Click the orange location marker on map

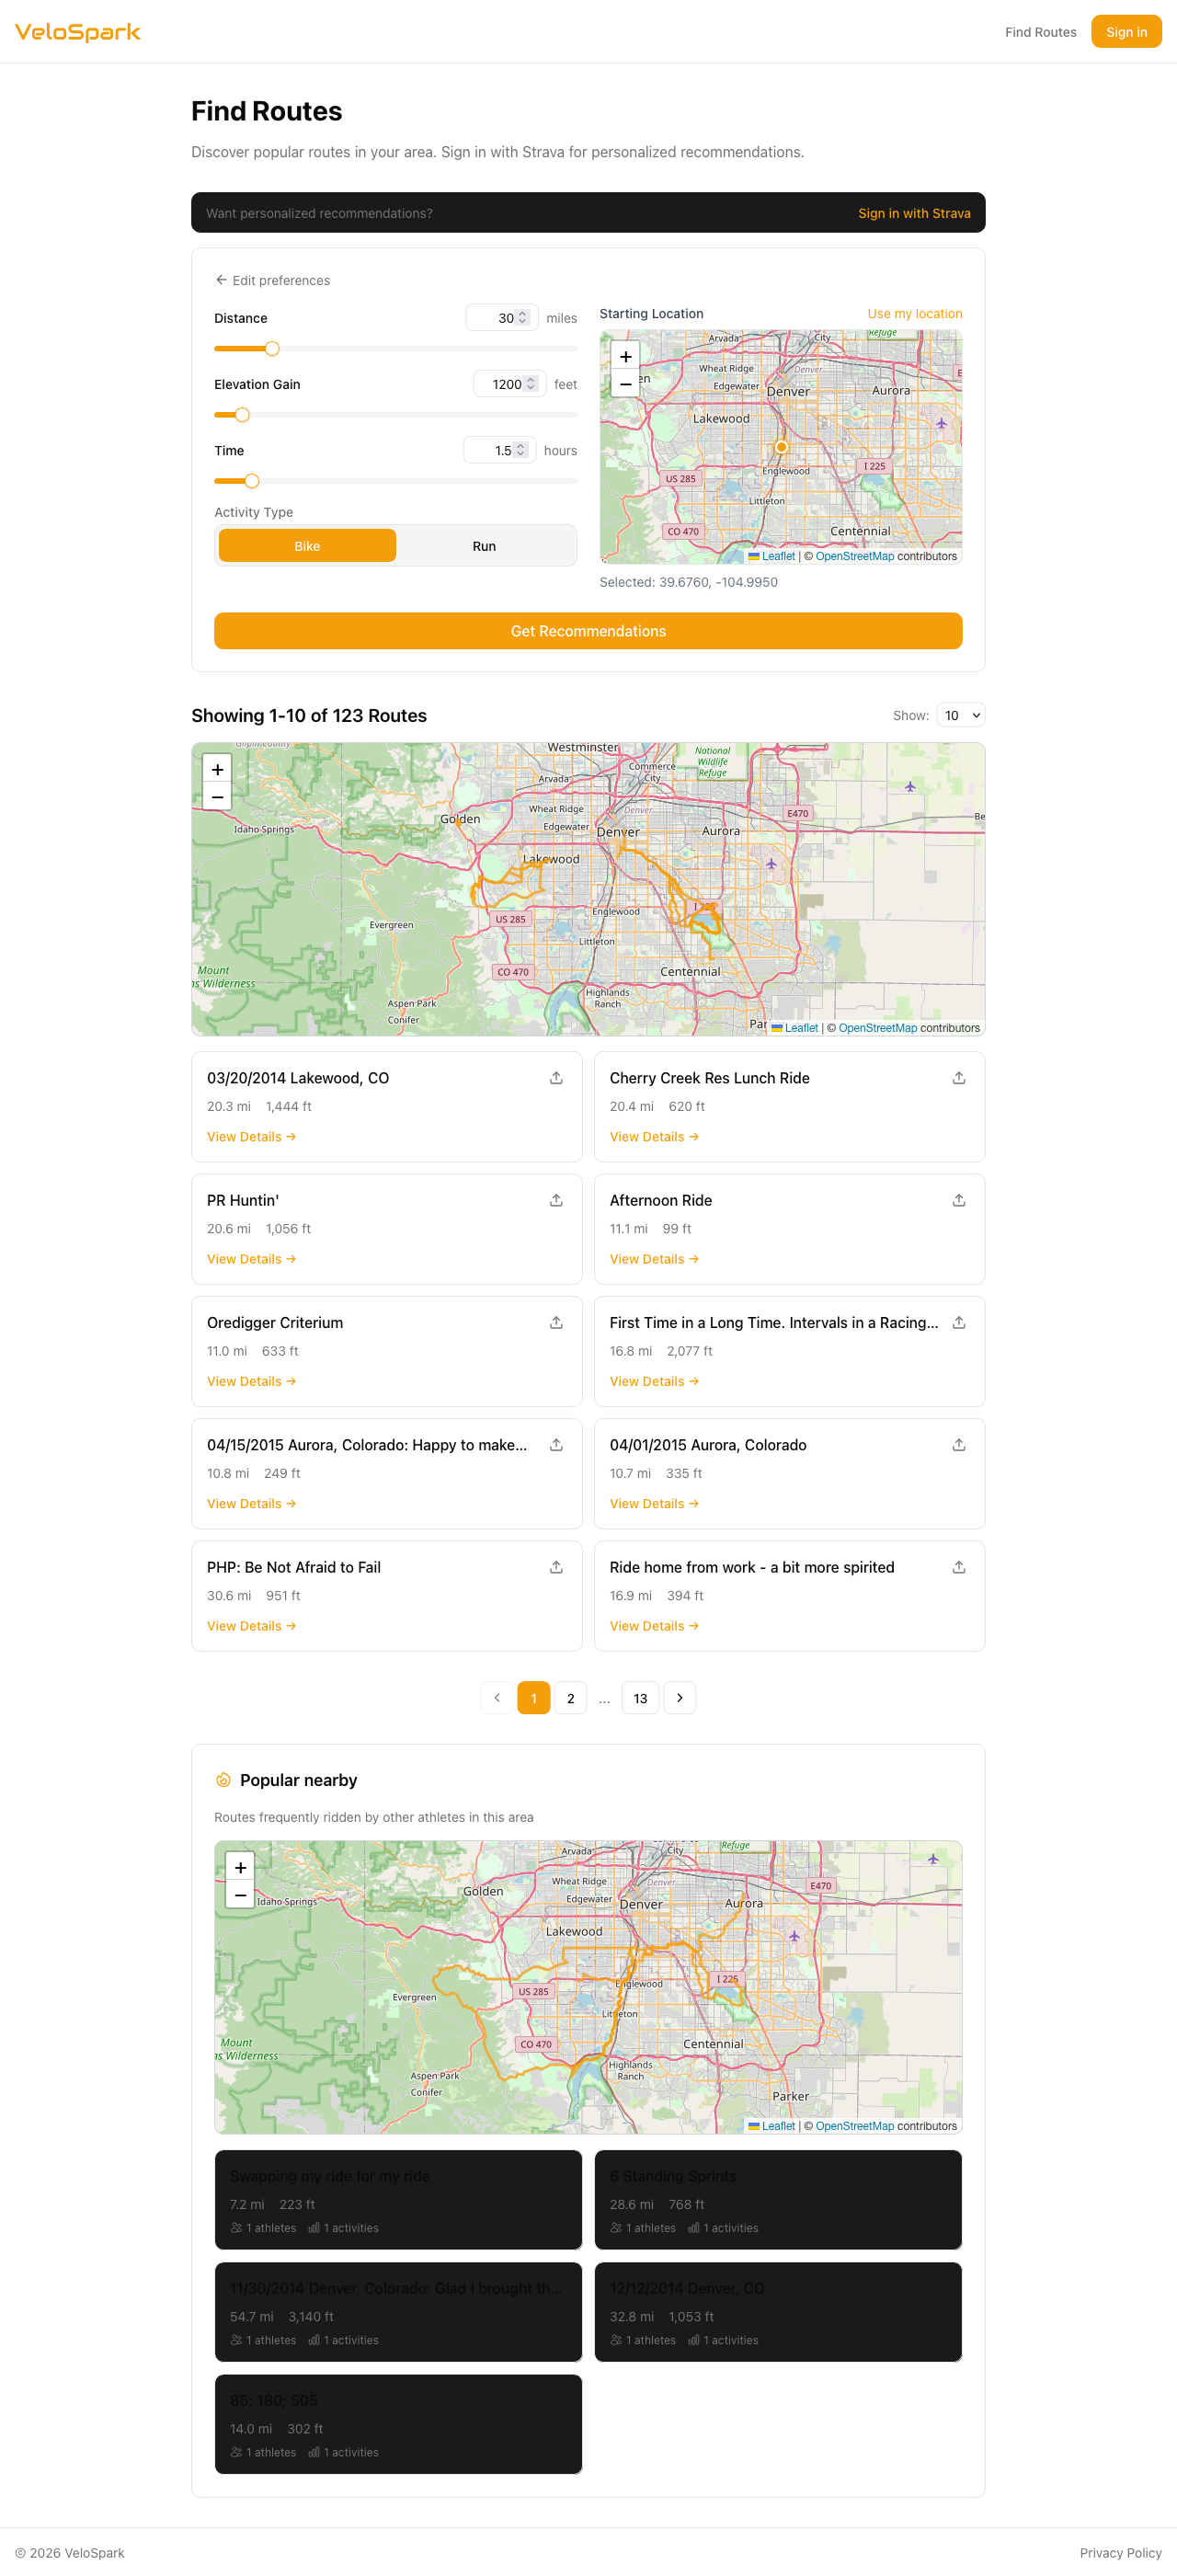[x=781, y=447]
